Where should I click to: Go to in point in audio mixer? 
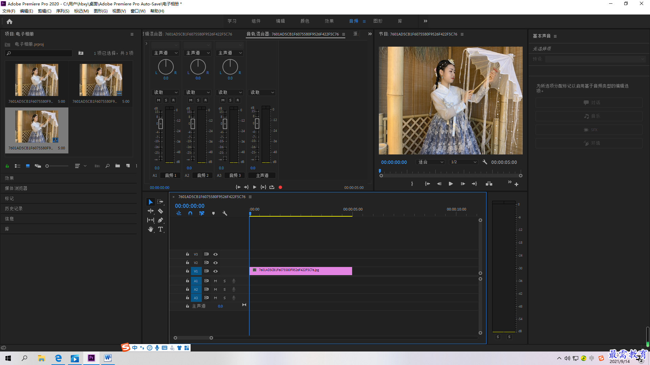coord(238,187)
